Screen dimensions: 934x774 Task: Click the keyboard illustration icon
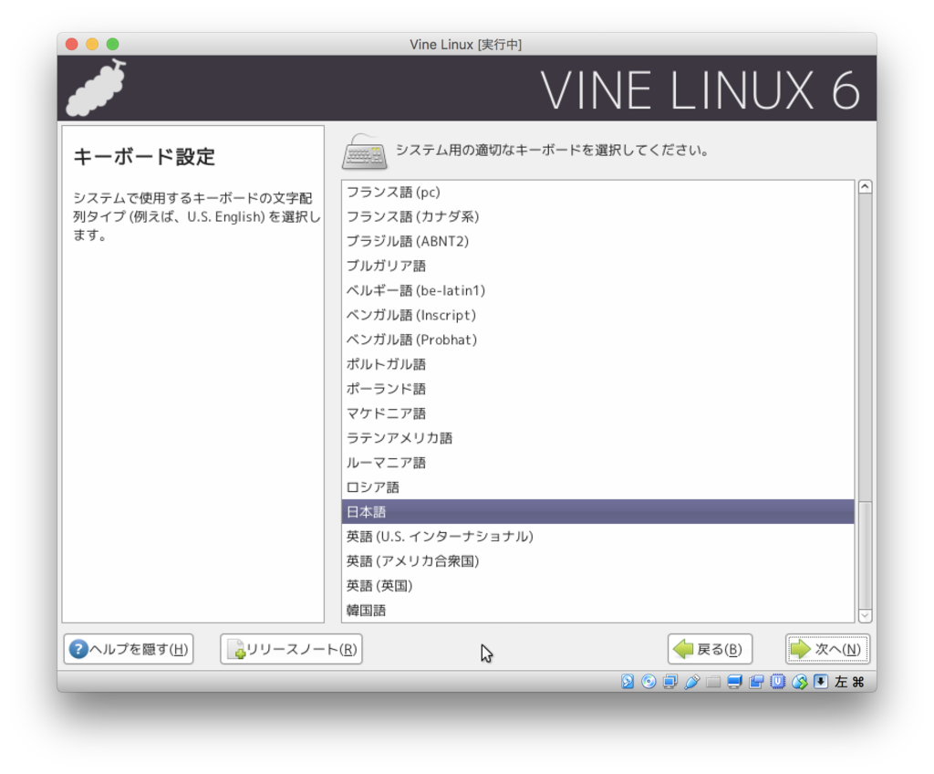[x=364, y=152]
